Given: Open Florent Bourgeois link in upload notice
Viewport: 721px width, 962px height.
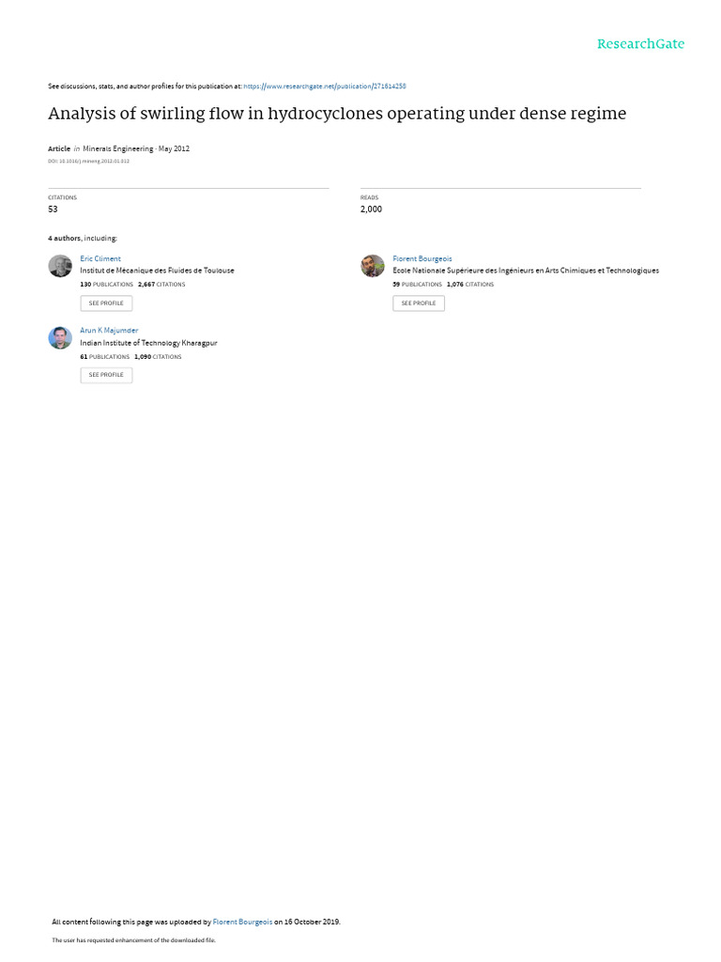Looking at the screenshot, I should point(242,922).
